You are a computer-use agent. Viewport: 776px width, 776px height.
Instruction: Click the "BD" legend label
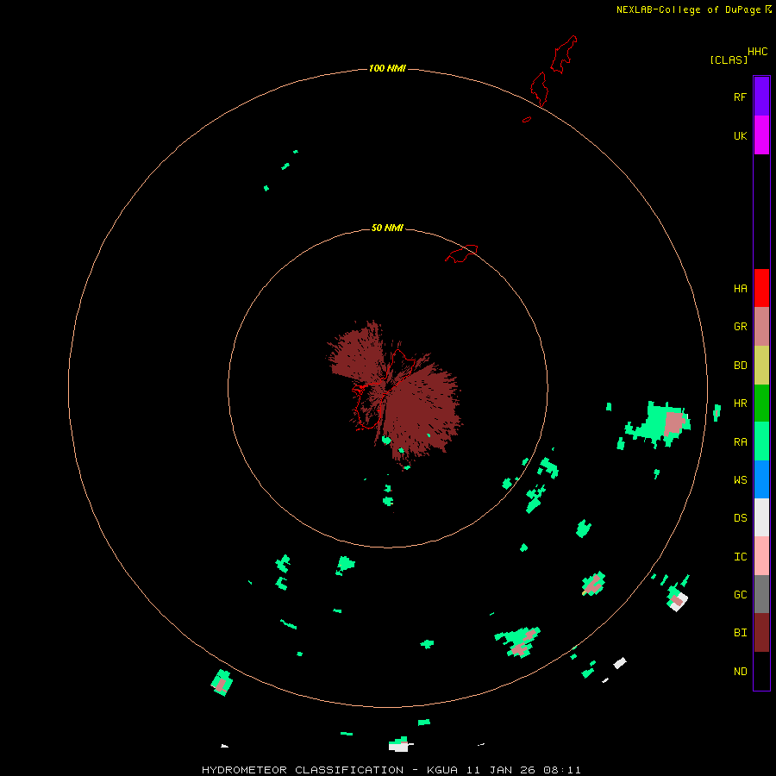740,366
